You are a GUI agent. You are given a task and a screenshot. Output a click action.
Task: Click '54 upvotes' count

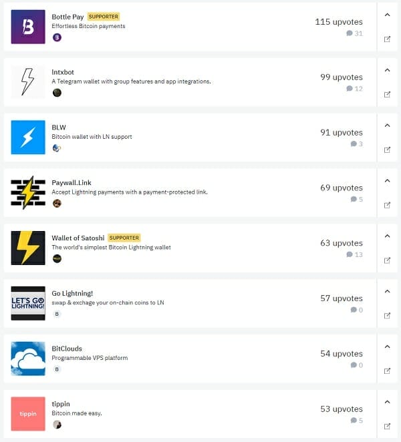[x=342, y=353]
